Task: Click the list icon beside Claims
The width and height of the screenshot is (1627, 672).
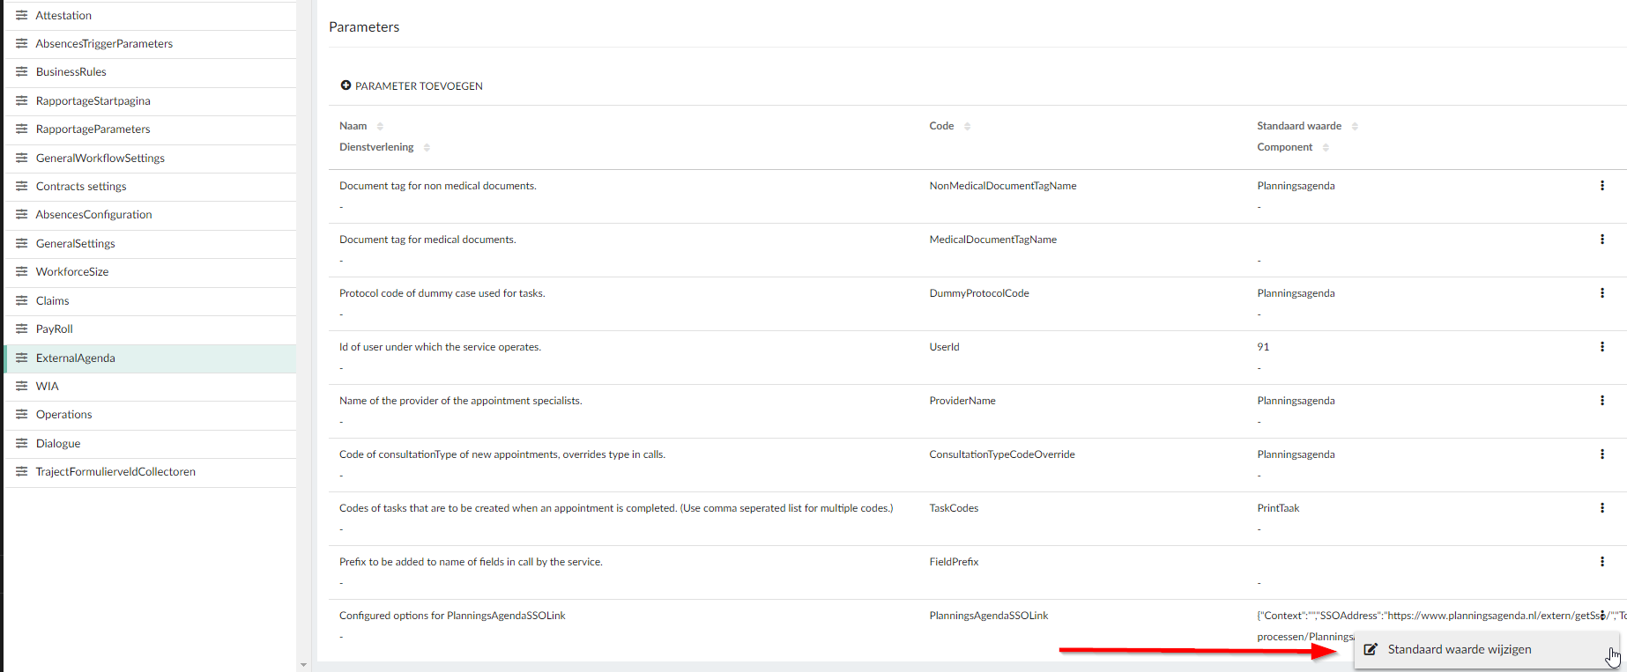Action: pos(22,300)
